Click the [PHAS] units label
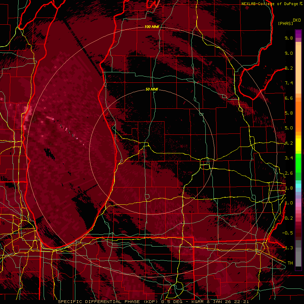304x304 pixels. 285,23
